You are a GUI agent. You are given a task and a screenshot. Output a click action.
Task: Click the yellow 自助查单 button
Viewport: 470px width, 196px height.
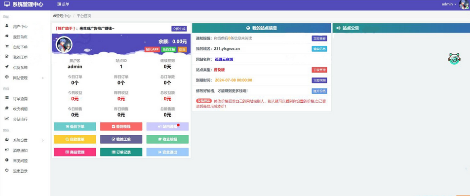tap(75, 139)
